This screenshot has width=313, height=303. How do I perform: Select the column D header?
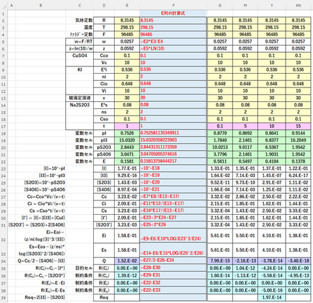click(104, 5)
